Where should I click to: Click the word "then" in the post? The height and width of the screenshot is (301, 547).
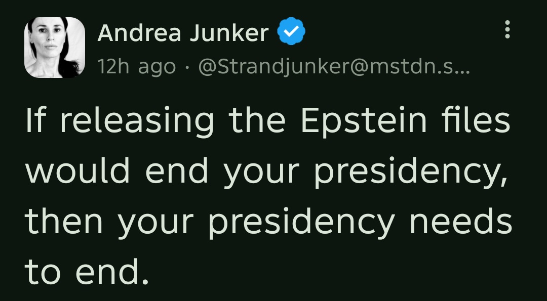point(64,222)
